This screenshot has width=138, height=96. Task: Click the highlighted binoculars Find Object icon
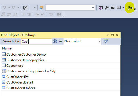click(130, 7)
